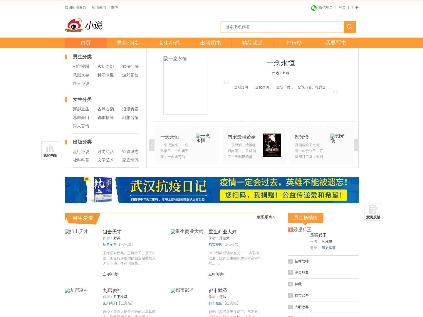
Task: Open the 科幻末世 category
Action: 106,75
